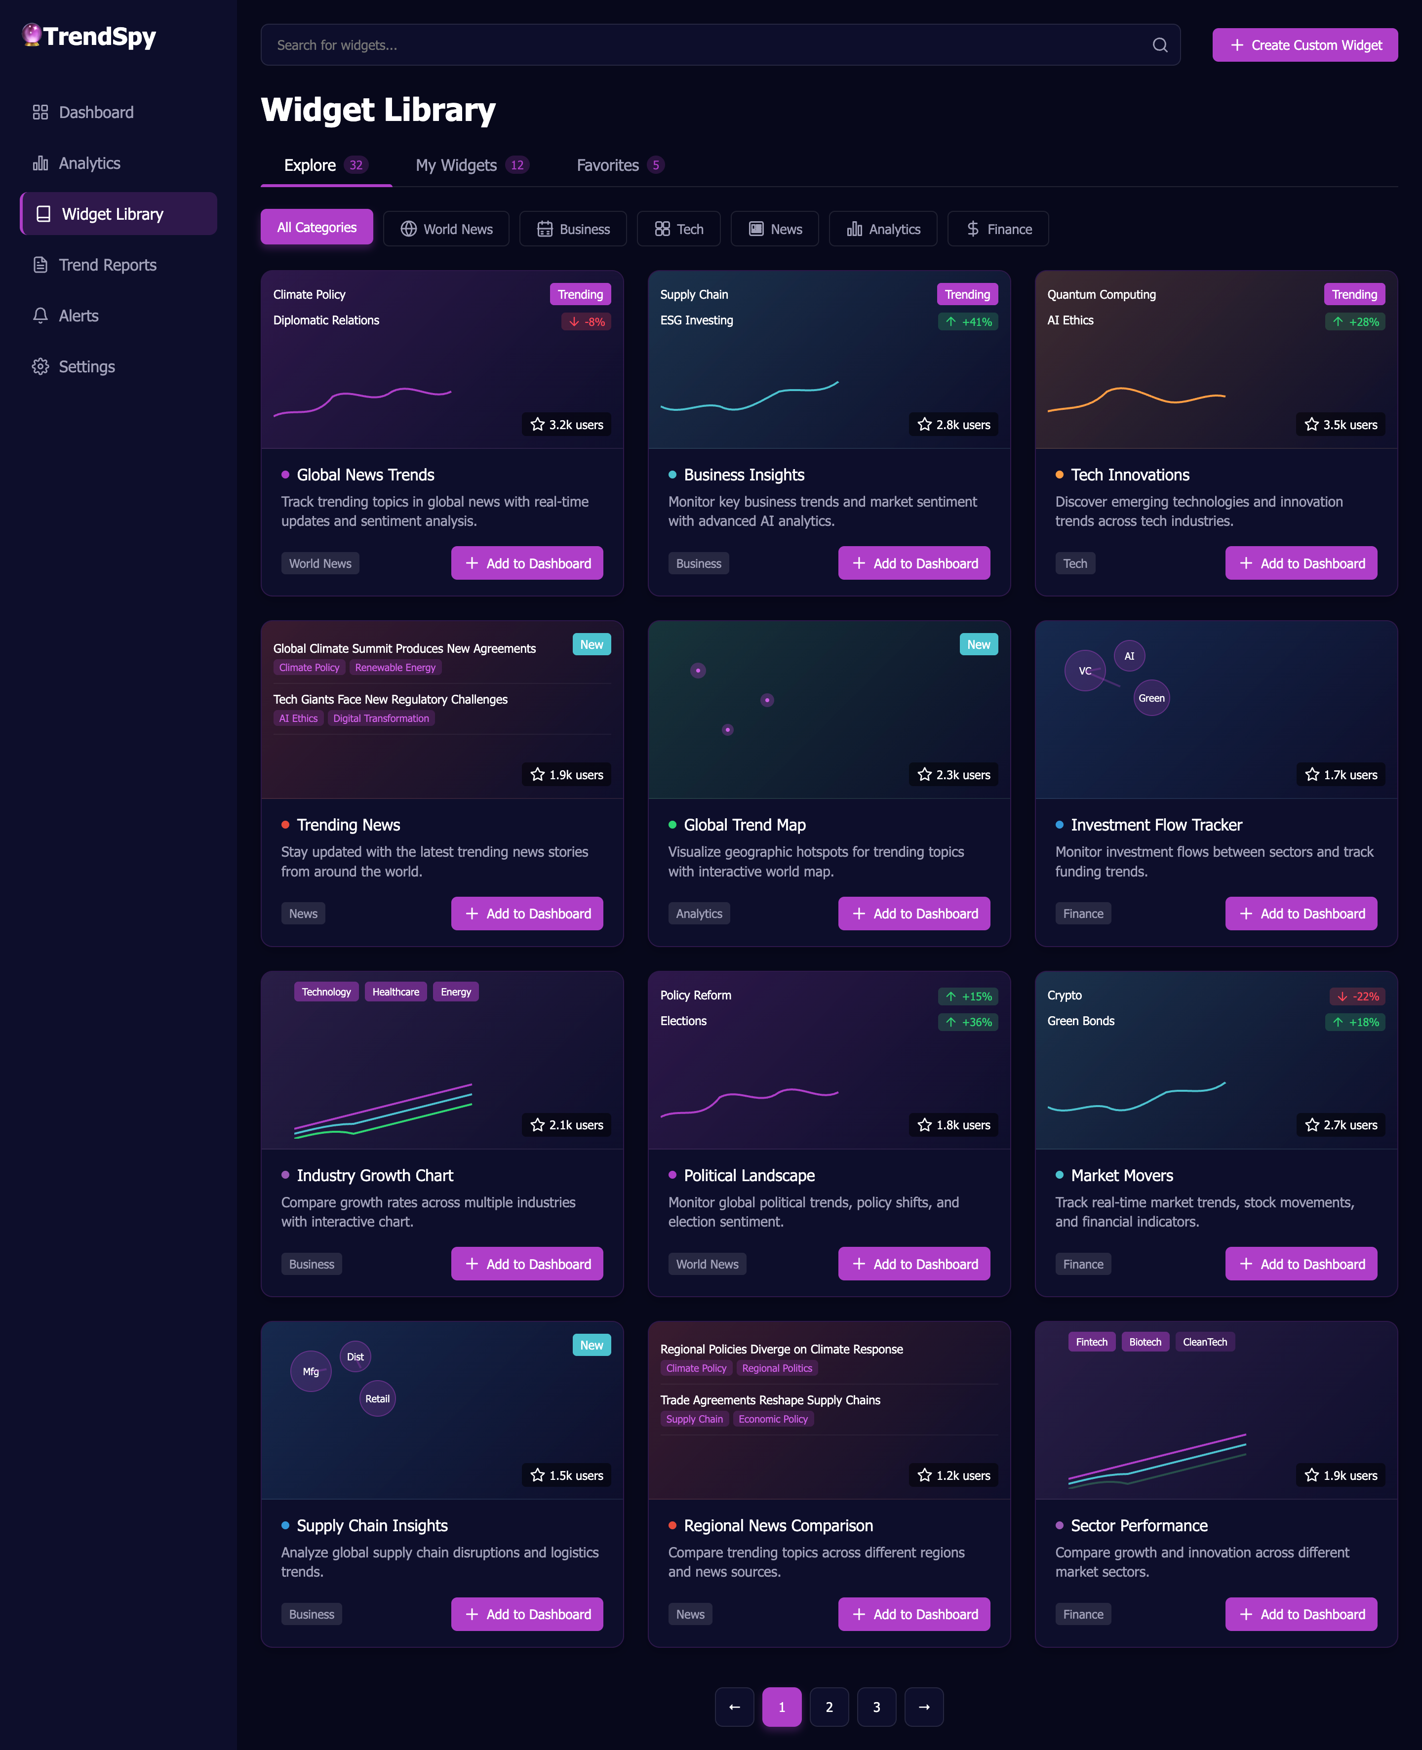Open Trend Reports in the sidebar
1422x1750 pixels.
(119, 265)
